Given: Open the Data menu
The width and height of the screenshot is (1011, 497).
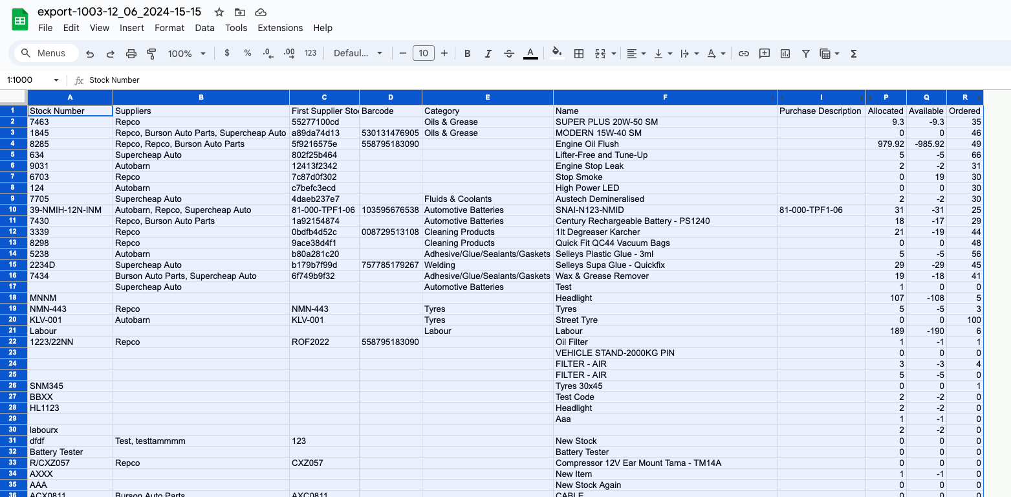Looking at the screenshot, I should [204, 28].
